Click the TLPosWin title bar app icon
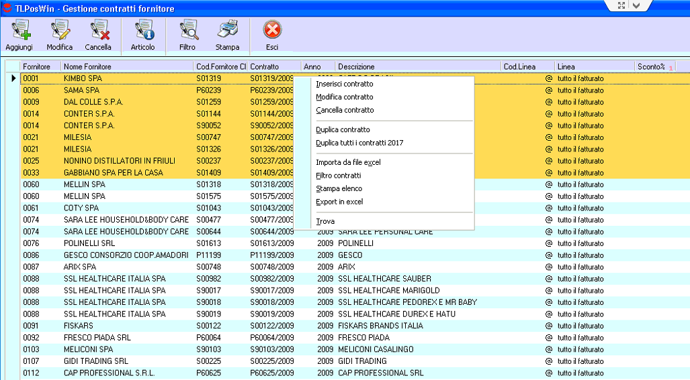Viewport: 690px width, 380px height. (7, 8)
